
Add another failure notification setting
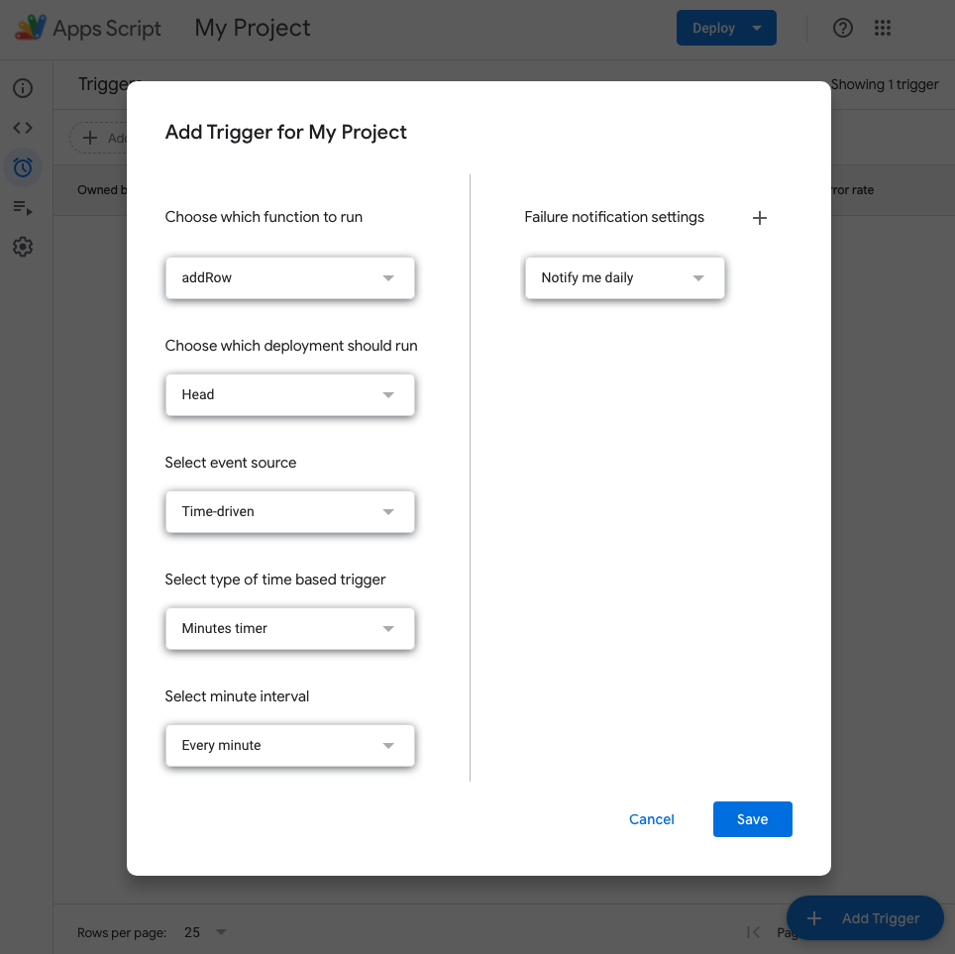pos(760,217)
